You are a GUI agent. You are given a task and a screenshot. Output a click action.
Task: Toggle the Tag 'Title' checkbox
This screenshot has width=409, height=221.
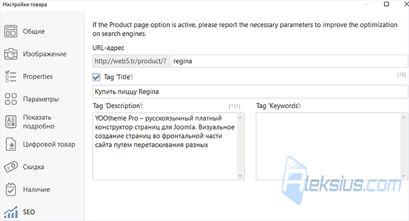(96, 77)
